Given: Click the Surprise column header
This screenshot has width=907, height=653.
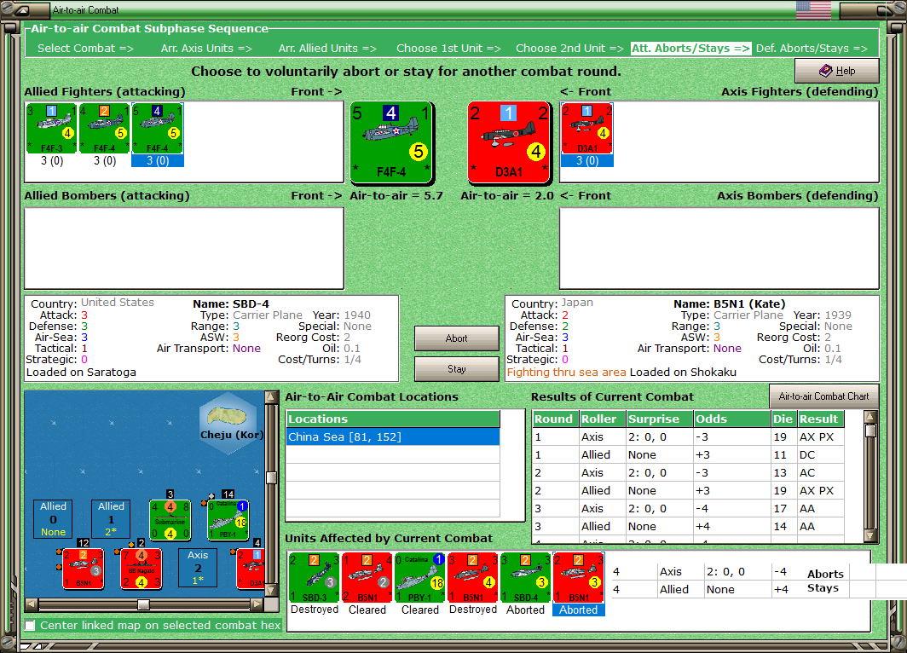Looking at the screenshot, I should (x=660, y=419).
